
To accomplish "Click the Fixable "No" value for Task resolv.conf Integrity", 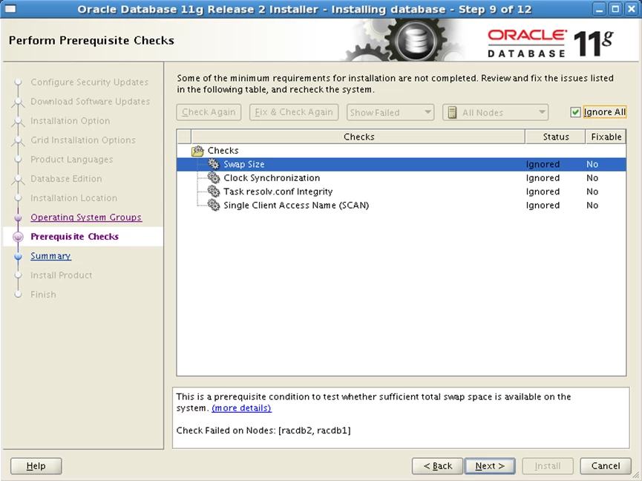I will point(592,192).
